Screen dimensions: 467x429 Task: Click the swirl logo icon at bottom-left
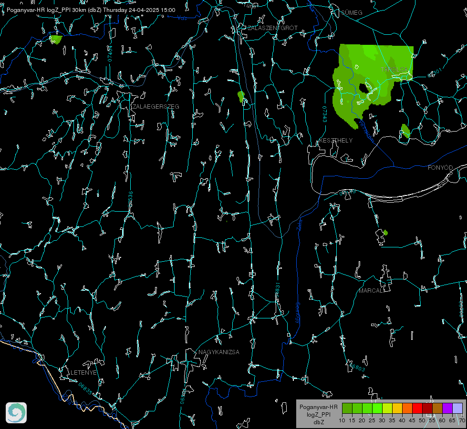click(16, 413)
